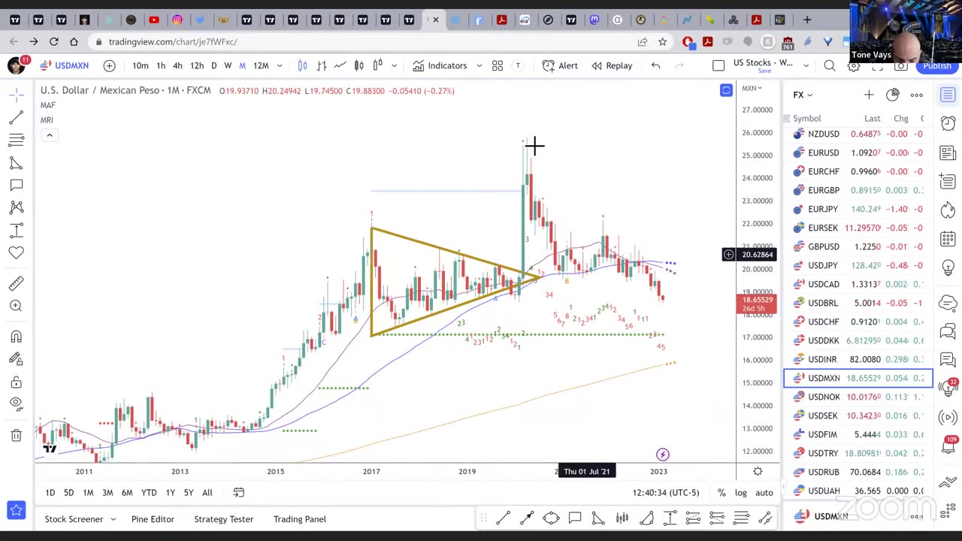Open the Indicators dialog
Image resolution: width=962 pixels, height=541 pixels.
[440, 65]
